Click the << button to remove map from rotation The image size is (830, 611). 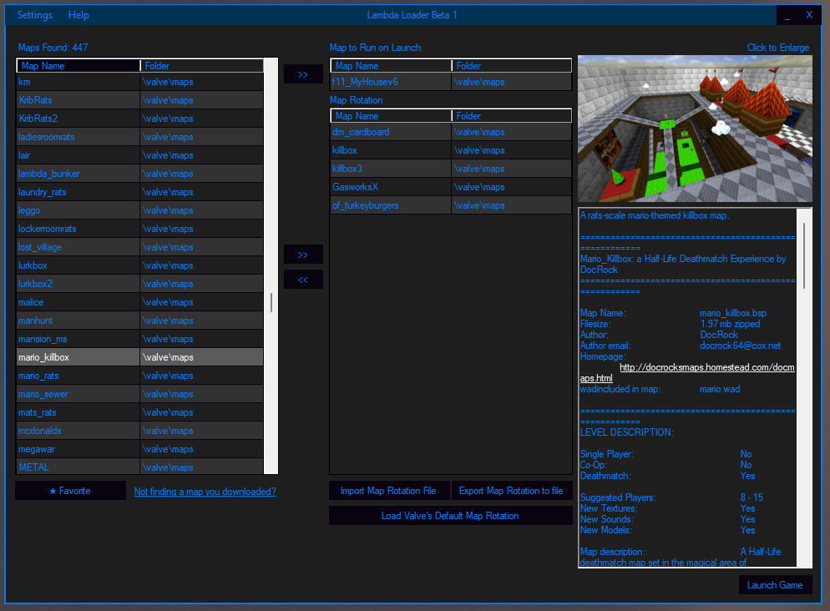click(302, 279)
